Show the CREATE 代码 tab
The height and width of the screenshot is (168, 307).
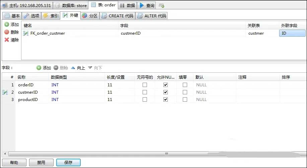click(118, 16)
